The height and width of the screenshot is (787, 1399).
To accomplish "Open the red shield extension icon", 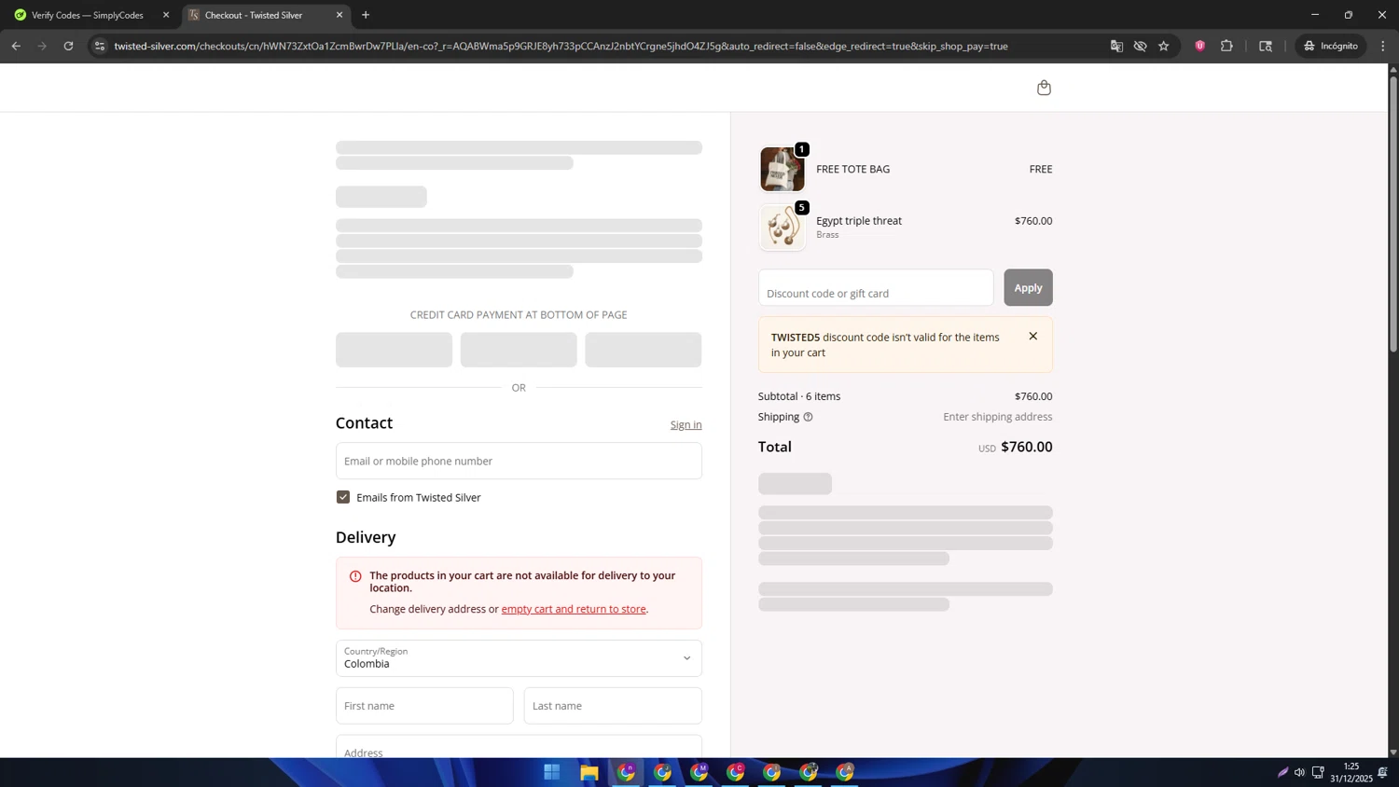I will point(1200,46).
